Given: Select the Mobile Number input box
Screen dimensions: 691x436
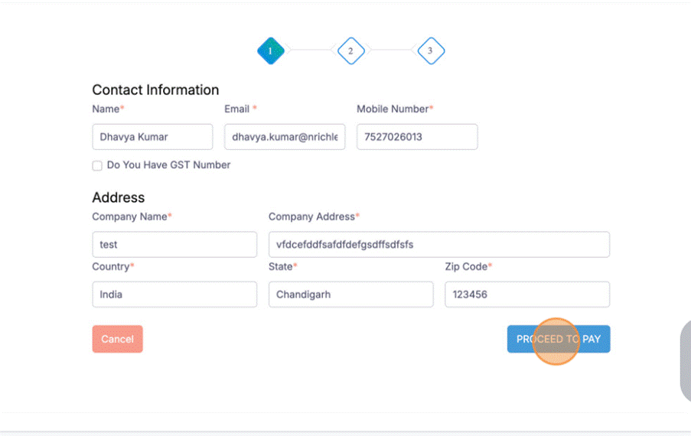Looking at the screenshot, I should 417,137.
